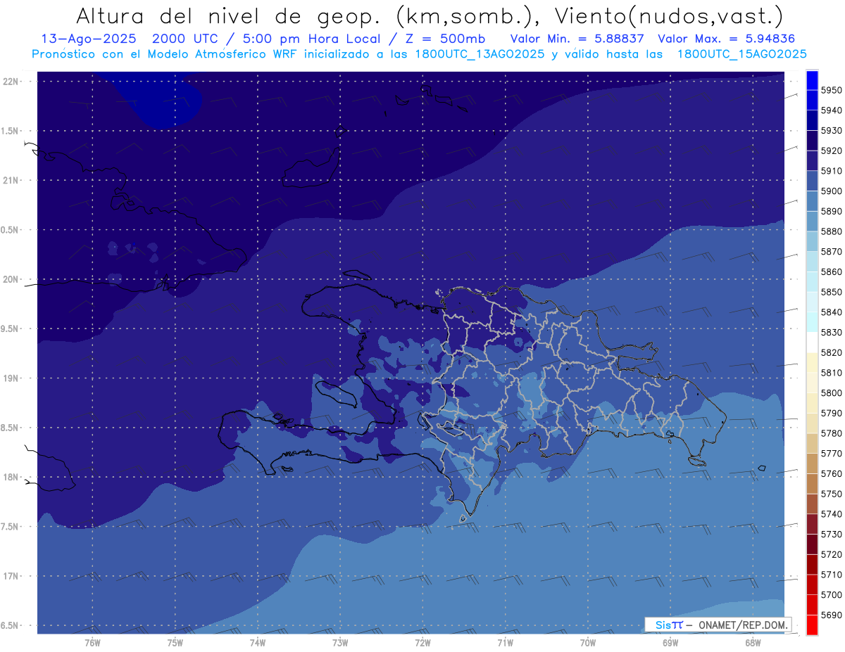Click the '5880' color bar value
This screenshot has width=845, height=652.
pos(832,231)
